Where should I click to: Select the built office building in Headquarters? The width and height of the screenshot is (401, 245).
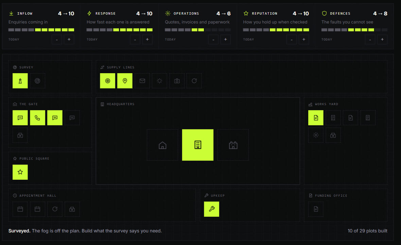(x=198, y=145)
